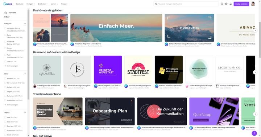Show next items in Basierend auf deinem letzten Design
The width and height of the screenshot is (261, 137).
tap(255, 72)
